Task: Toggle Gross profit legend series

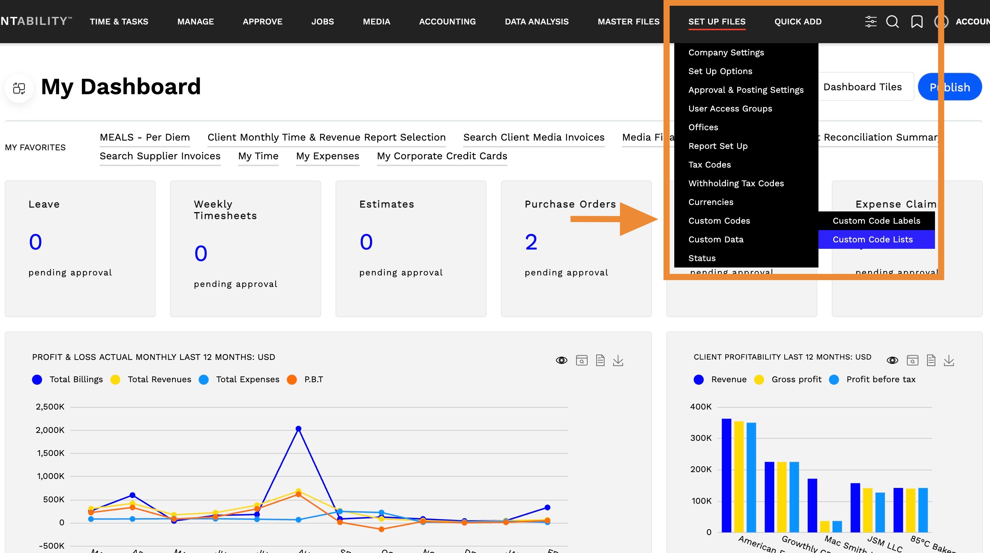Action: click(788, 379)
